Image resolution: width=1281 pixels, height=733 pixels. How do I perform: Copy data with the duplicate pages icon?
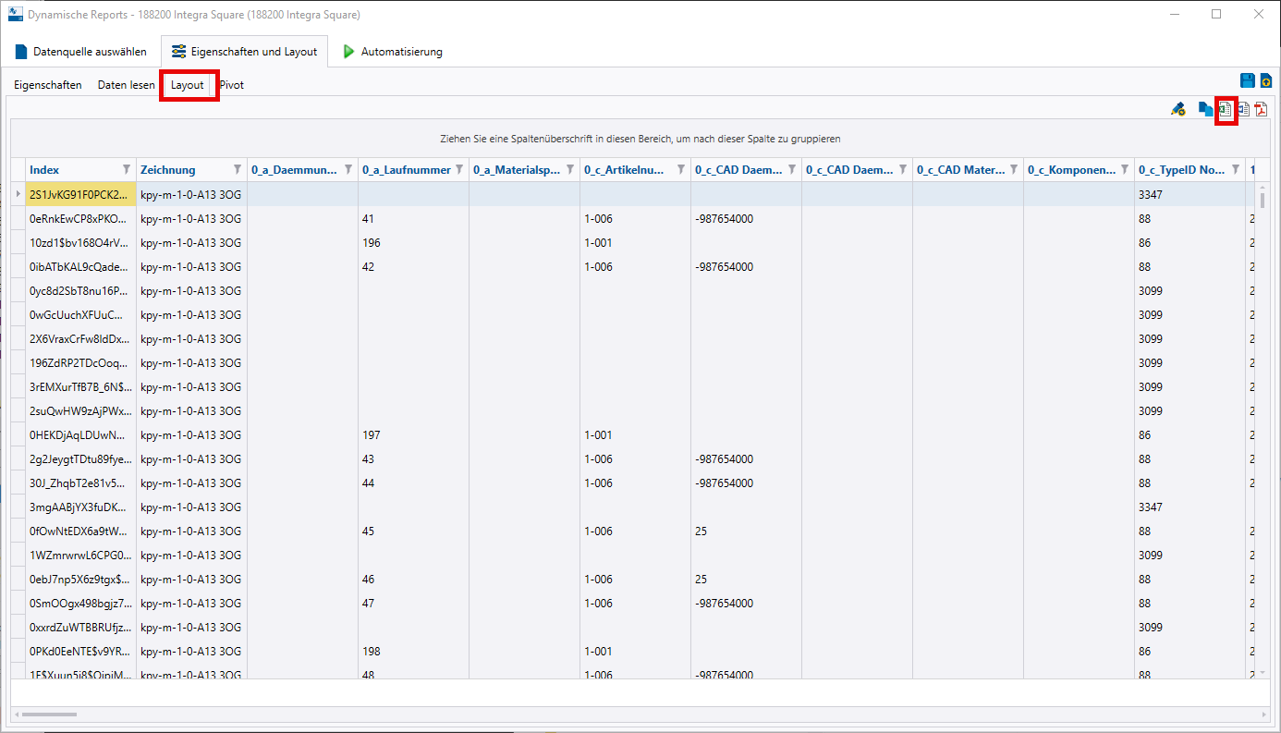tap(1204, 109)
